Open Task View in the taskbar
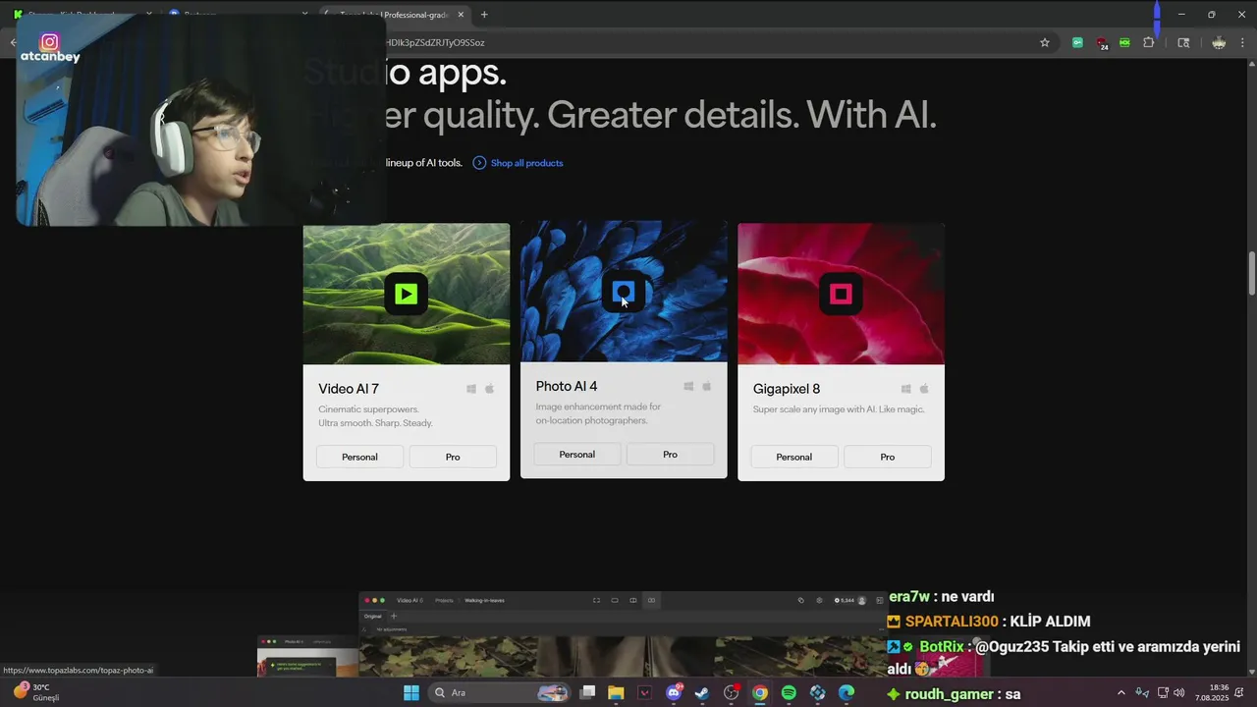The image size is (1257, 707). [587, 693]
